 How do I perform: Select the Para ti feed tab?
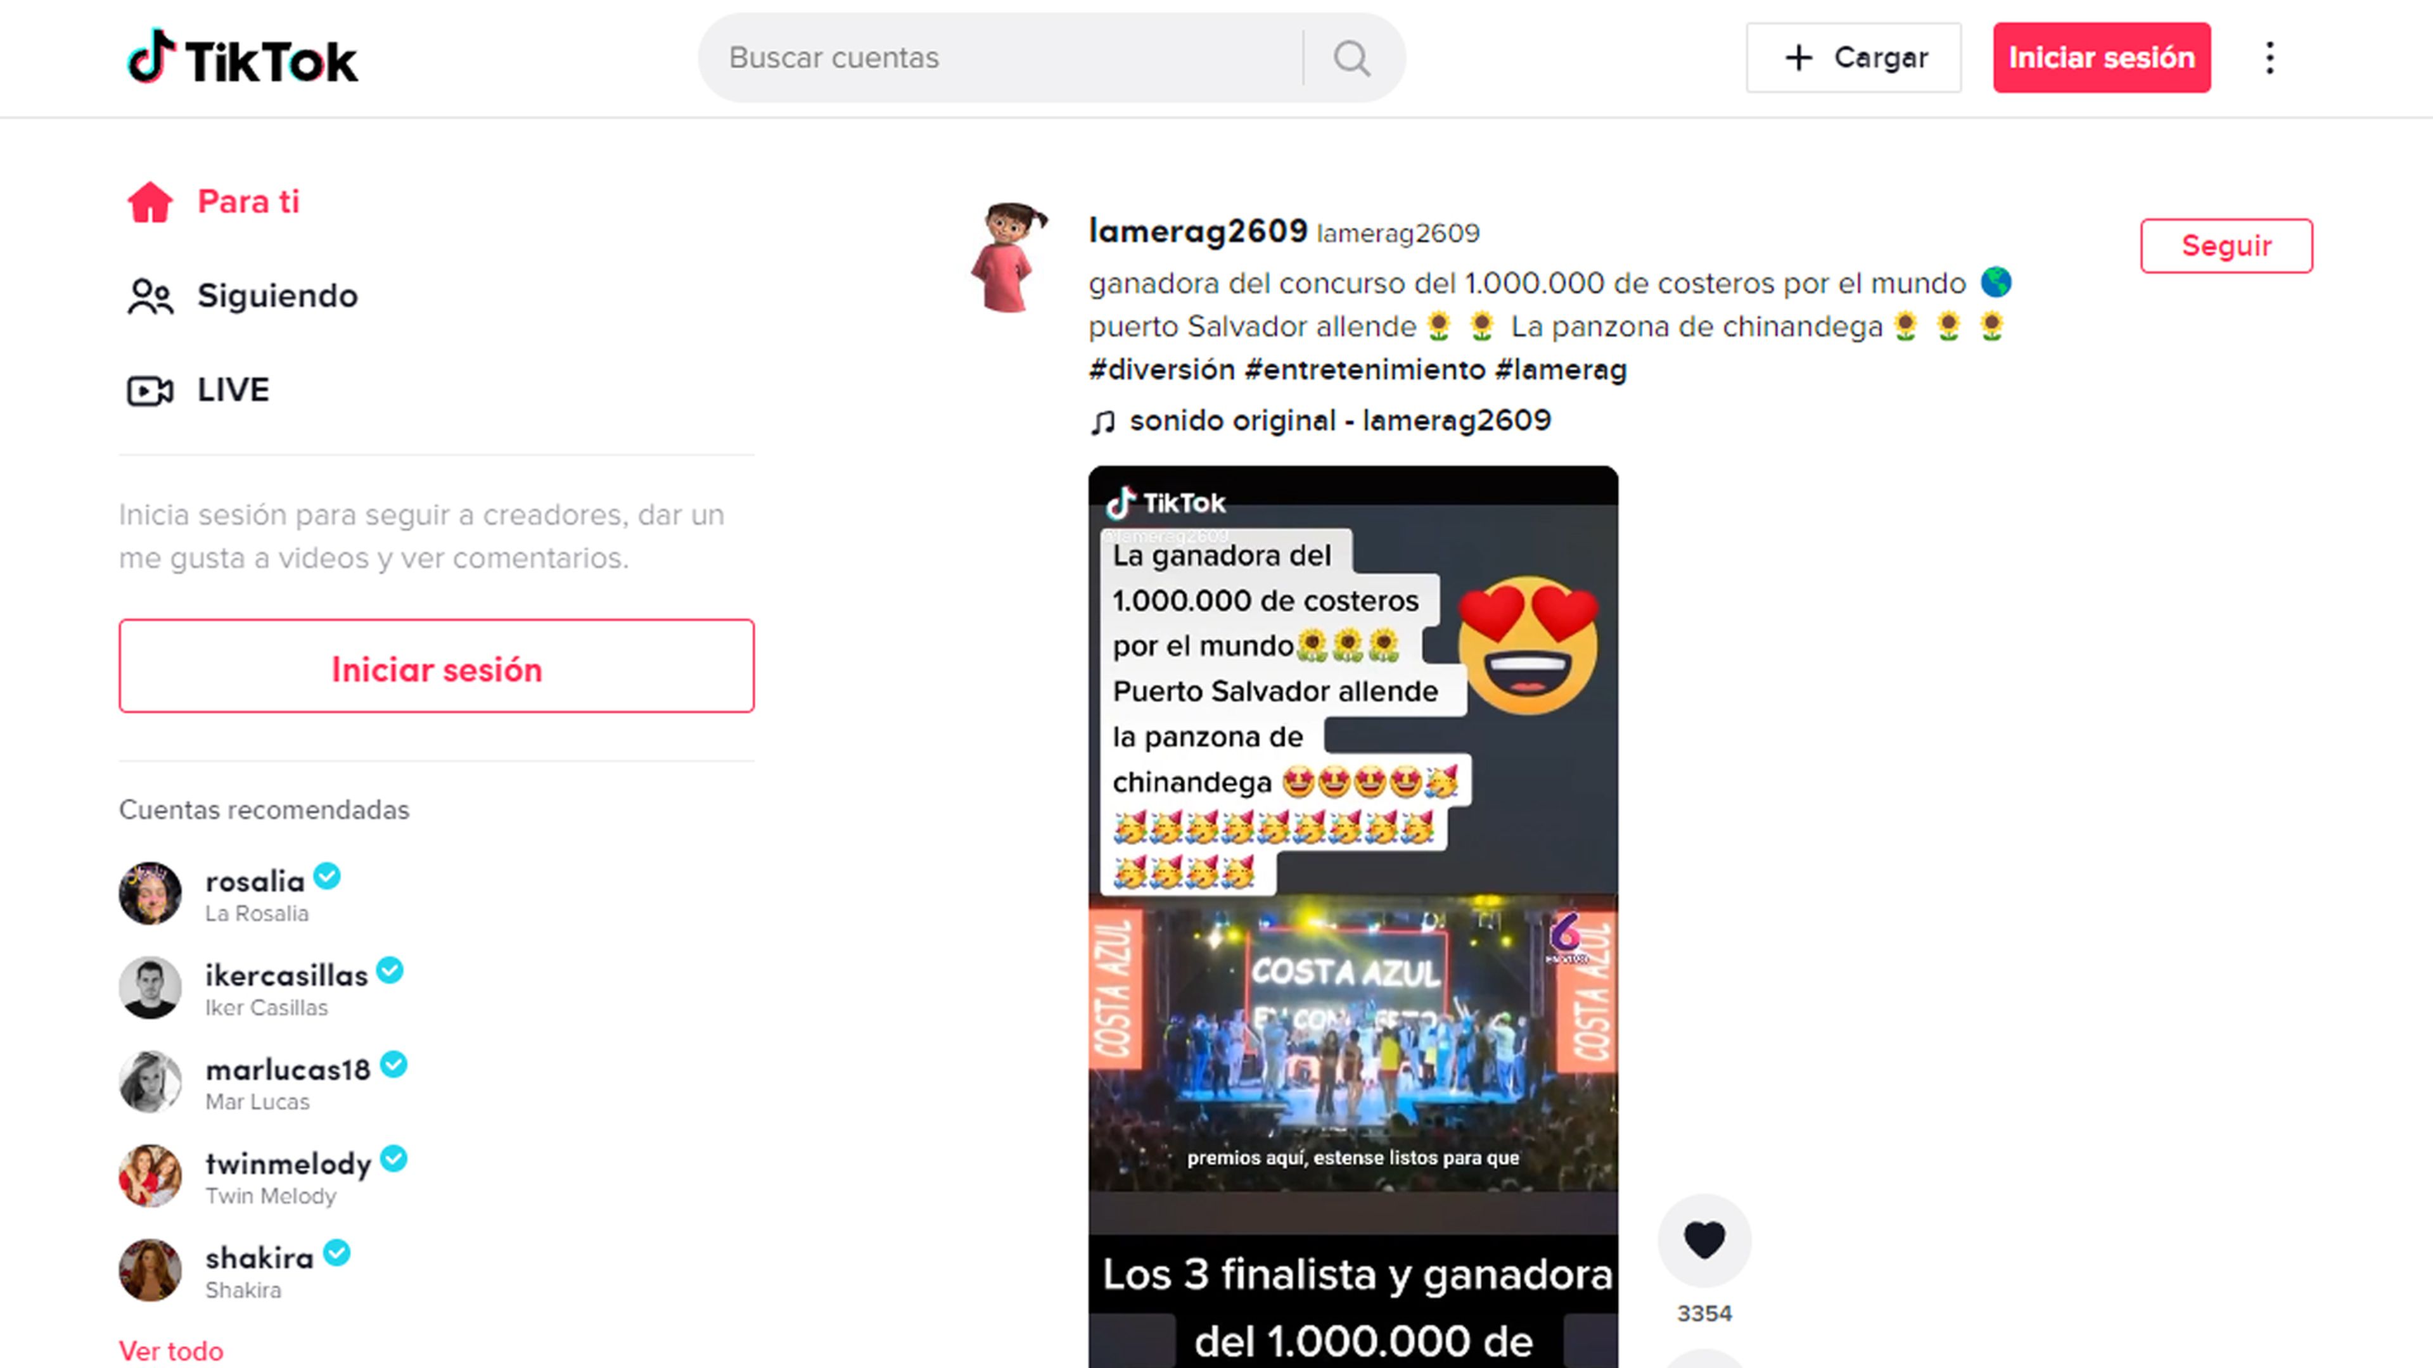214,201
